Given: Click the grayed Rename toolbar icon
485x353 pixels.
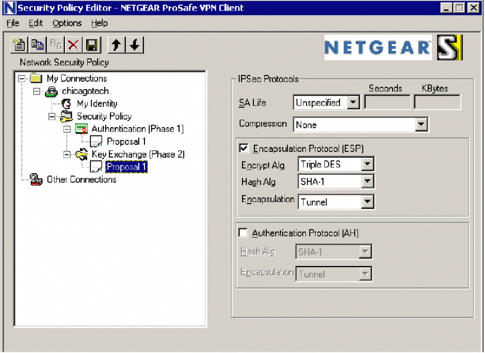Looking at the screenshot, I should coord(56,45).
